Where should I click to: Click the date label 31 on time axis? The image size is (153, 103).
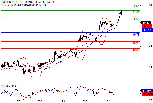point(108,101)
